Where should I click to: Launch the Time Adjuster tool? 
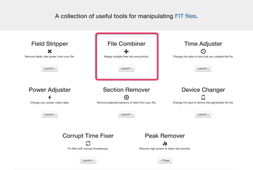(203, 68)
